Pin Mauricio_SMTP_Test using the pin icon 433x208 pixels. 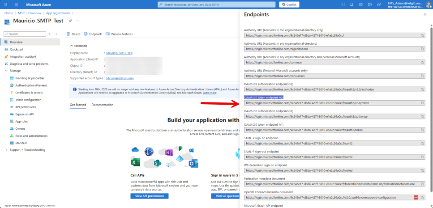tap(70, 21)
